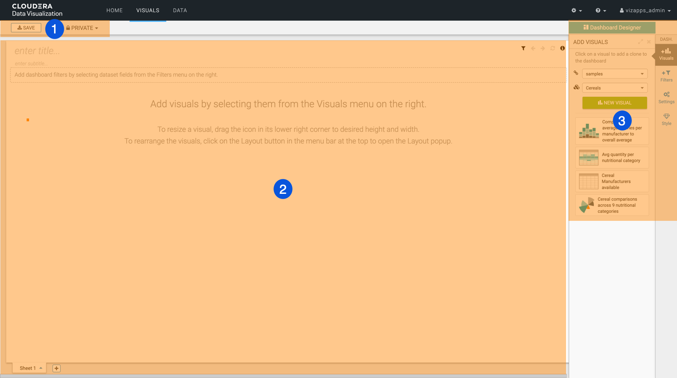This screenshot has height=378, width=677.
Task: Expand the Add Visuals panel
Action: click(x=640, y=42)
